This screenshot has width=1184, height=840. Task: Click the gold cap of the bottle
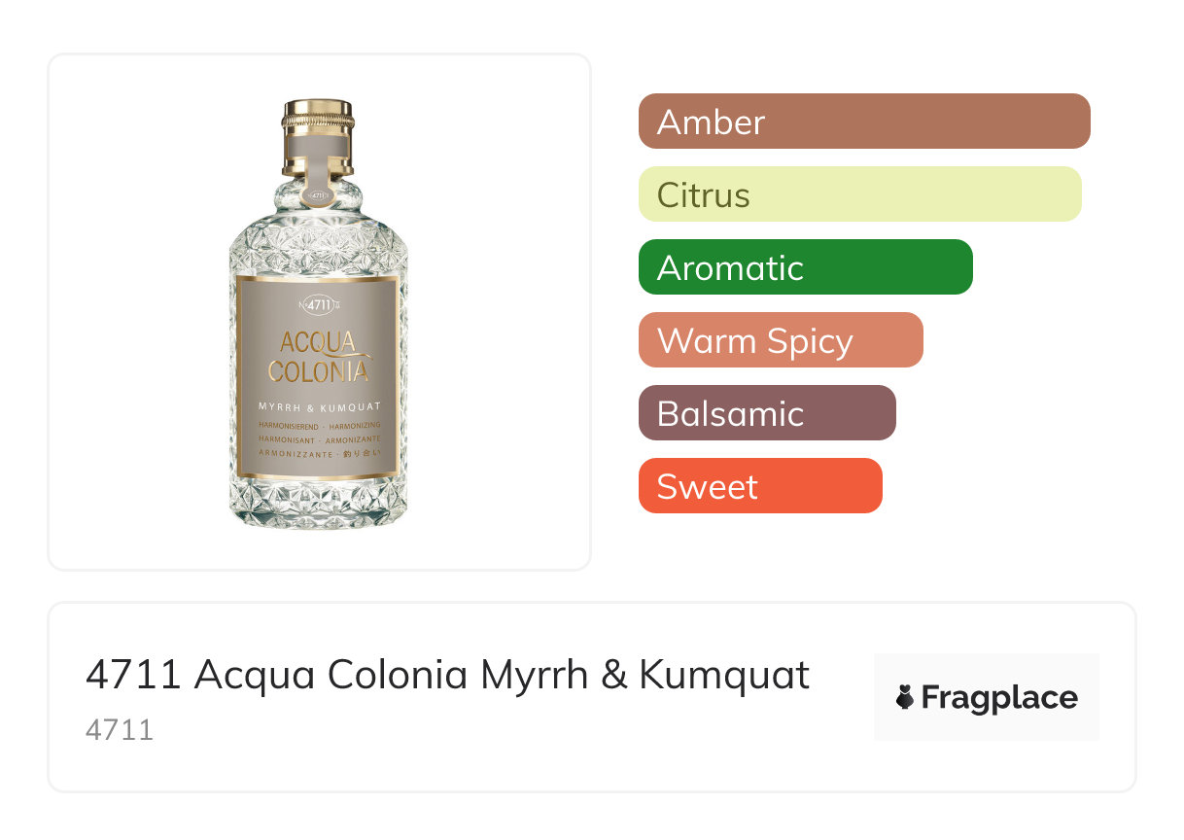click(x=318, y=117)
